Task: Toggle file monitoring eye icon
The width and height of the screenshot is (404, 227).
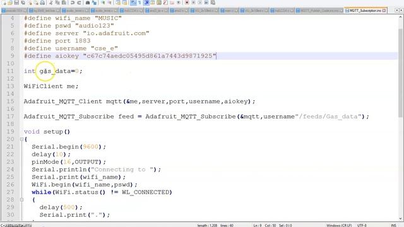Action: [x=178, y=3]
